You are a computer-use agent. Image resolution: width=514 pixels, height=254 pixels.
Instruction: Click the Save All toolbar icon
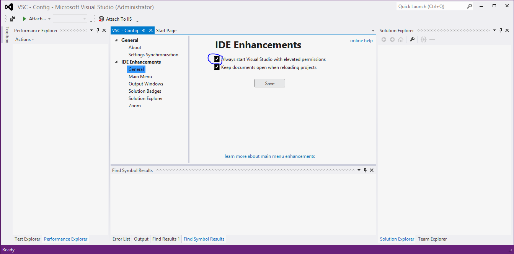click(13, 19)
